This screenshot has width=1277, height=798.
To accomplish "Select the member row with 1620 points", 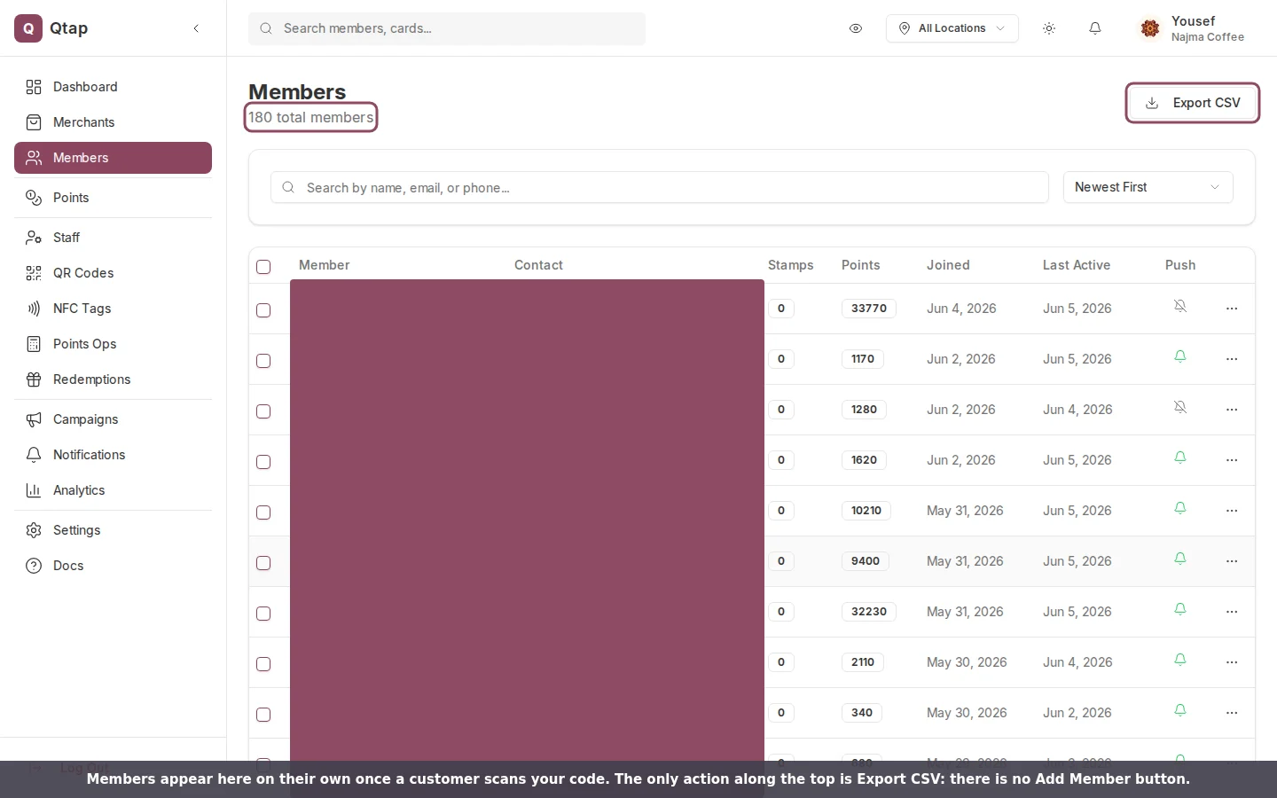I will (263, 462).
